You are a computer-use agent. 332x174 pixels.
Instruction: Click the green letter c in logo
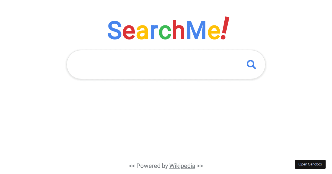click(165, 32)
